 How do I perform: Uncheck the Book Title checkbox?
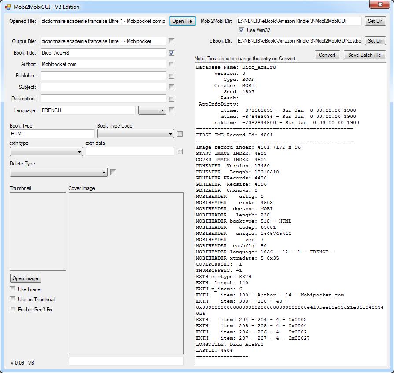pyautogui.click(x=172, y=53)
